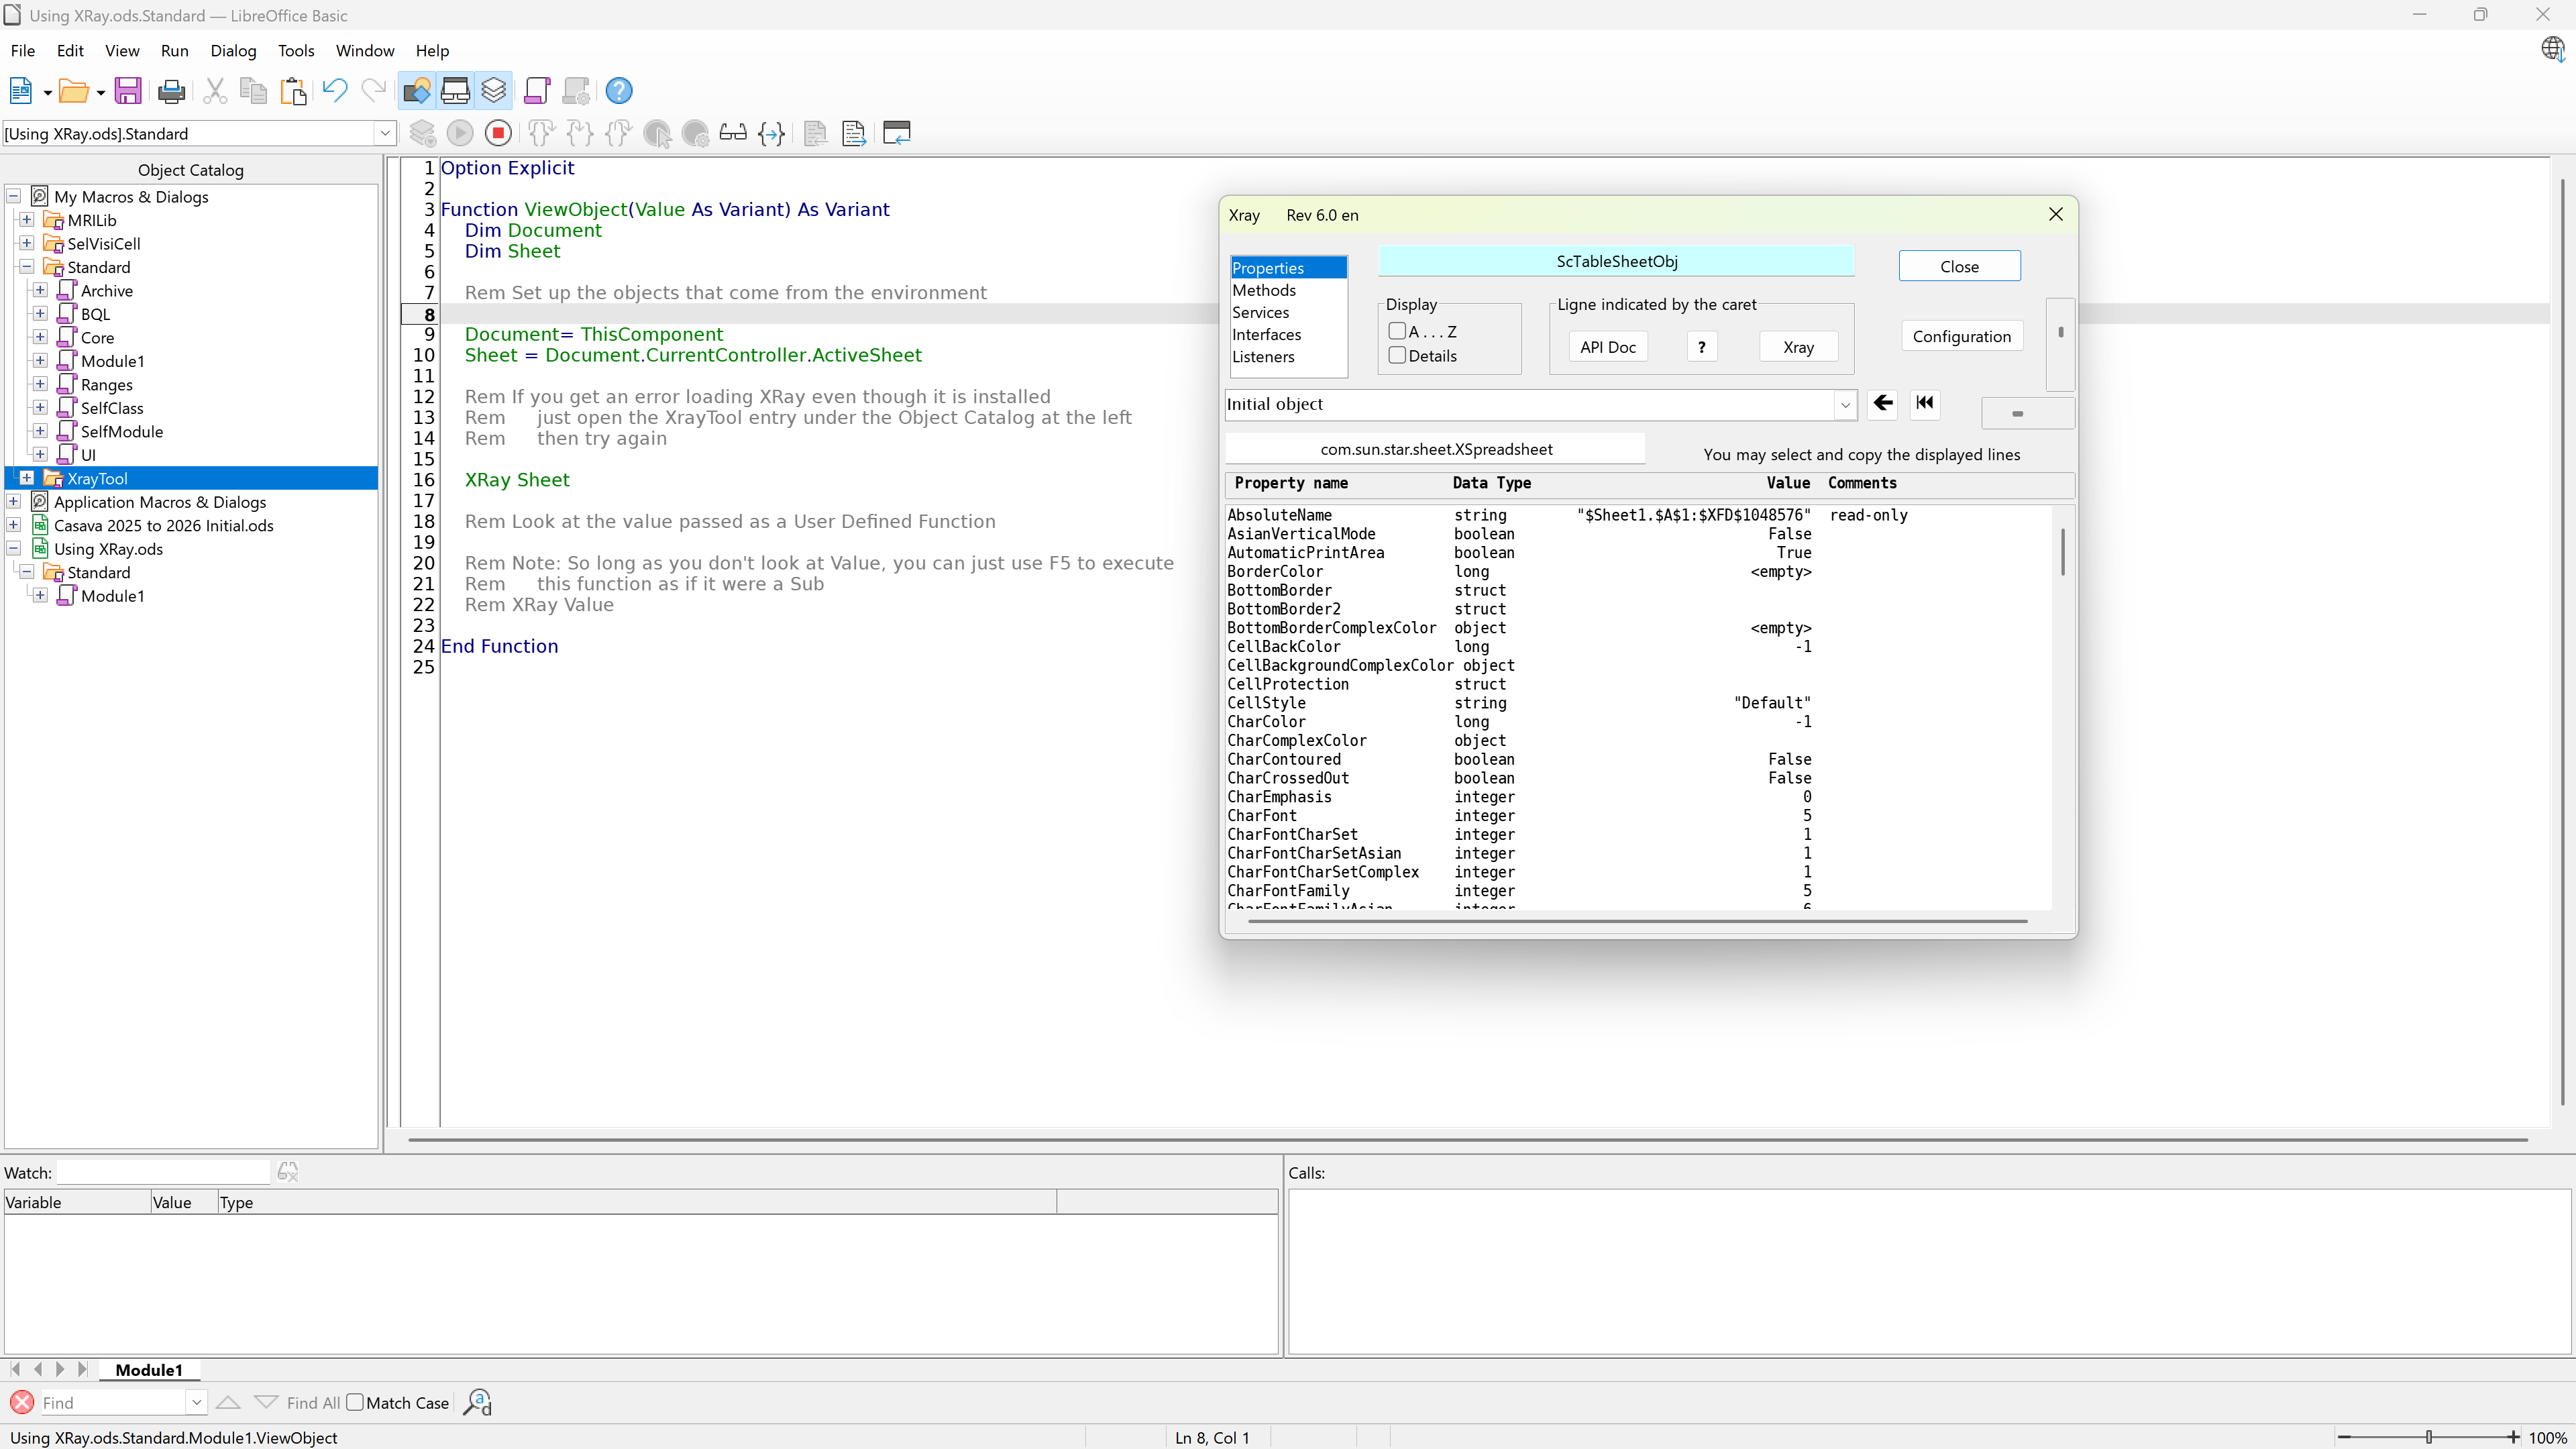Click the Run play icon

460,133
